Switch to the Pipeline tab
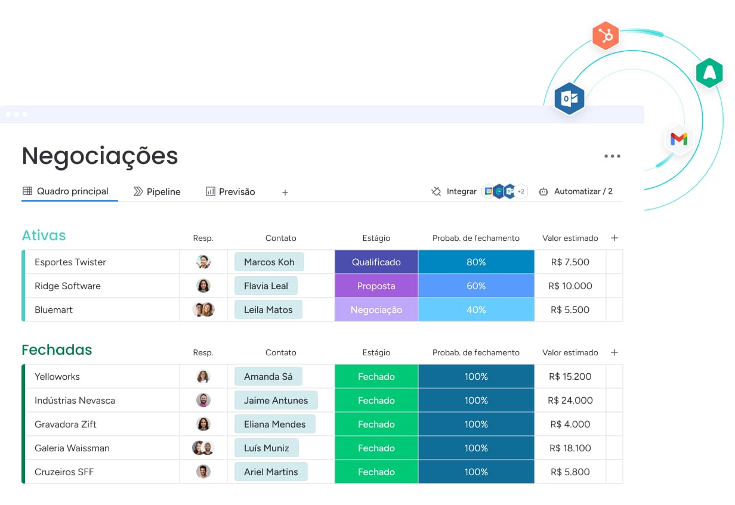 point(157,191)
